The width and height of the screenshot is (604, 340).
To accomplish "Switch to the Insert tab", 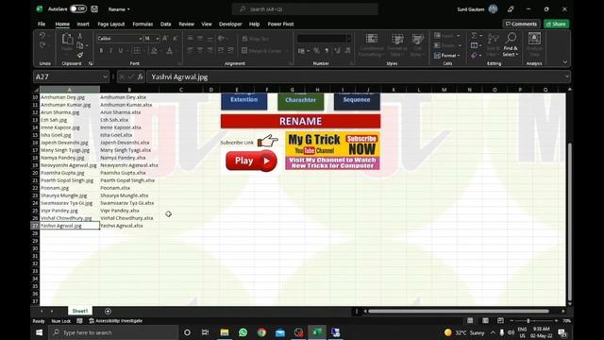I will point(83,24).
